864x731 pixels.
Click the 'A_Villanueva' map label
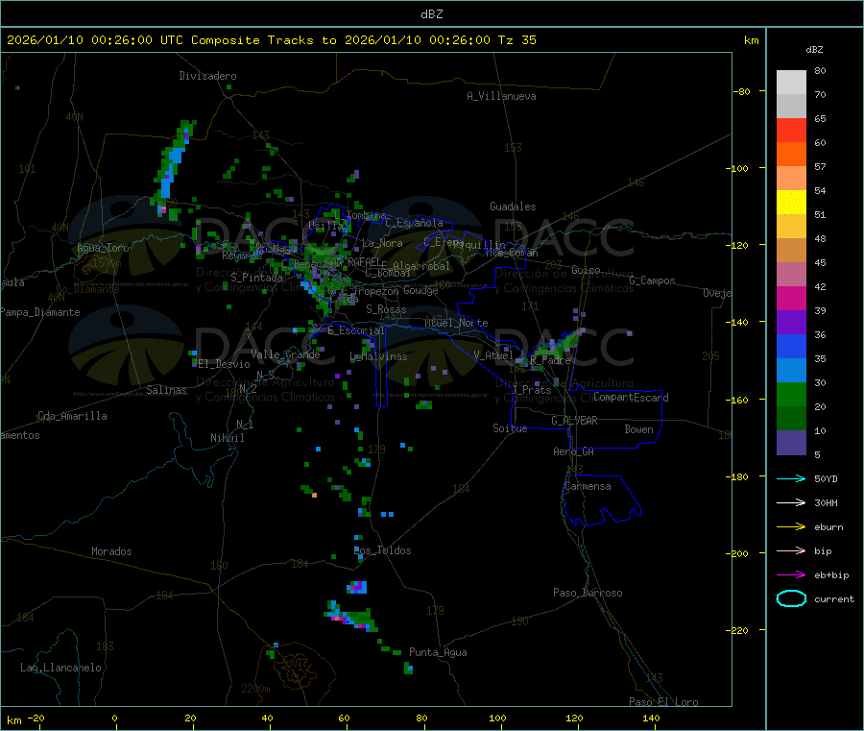[501, 96]
